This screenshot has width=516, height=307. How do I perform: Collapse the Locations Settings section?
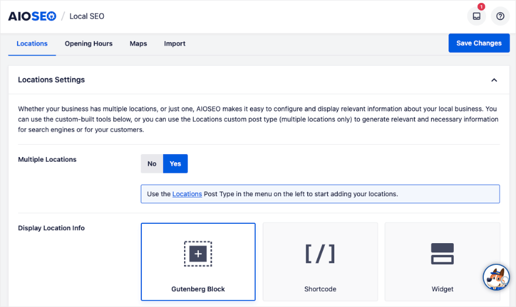[494, 80]
